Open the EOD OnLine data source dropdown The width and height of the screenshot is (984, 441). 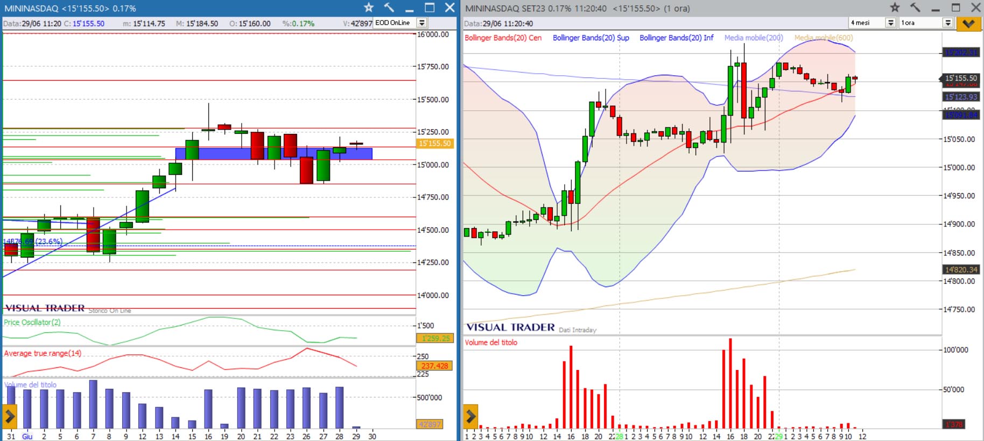[x=400, y=23]
